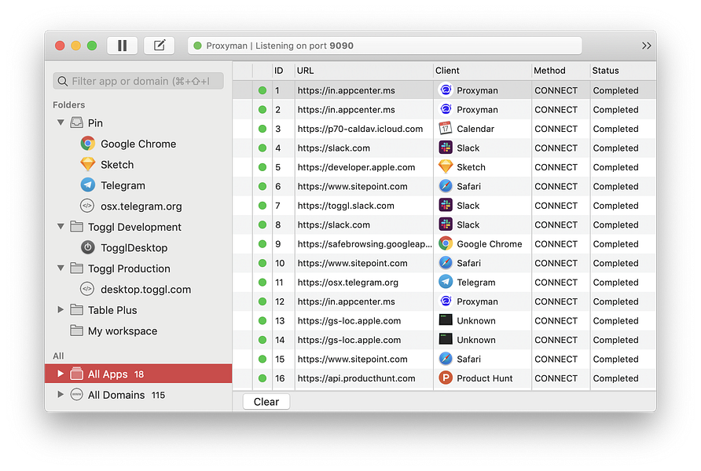Select the Pin inbox tray icon
The image size is (701, 471).
76,122
